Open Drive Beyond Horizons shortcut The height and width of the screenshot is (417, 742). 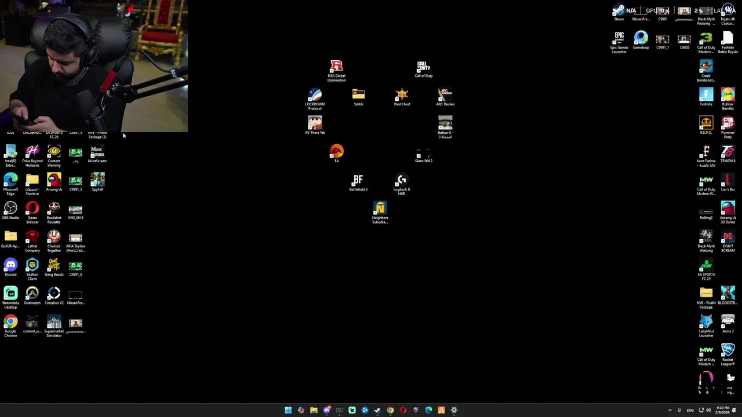coord(32,156)
